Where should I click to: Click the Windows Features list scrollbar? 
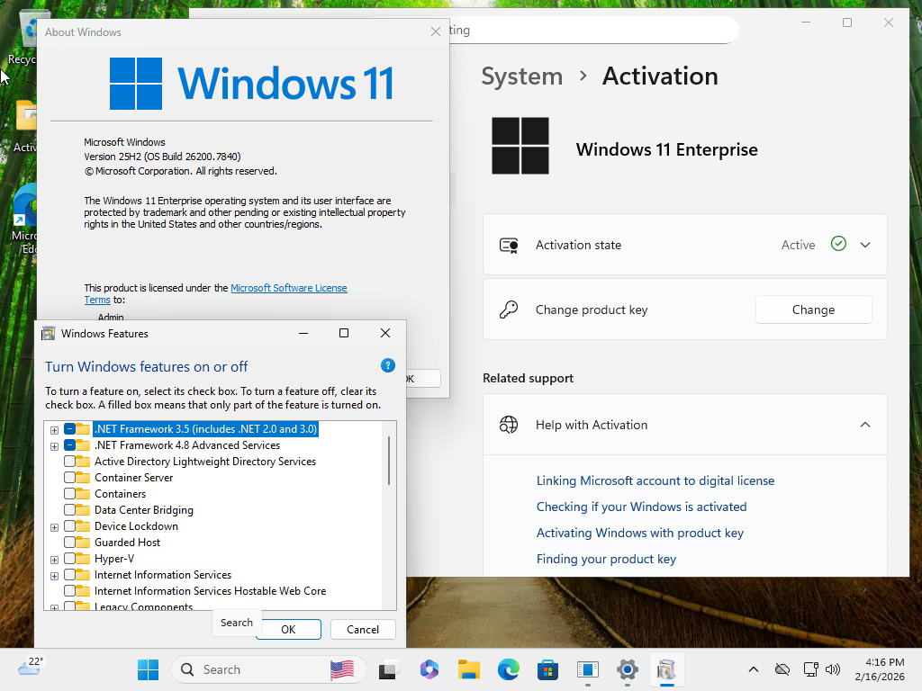[x=389, y=461]
